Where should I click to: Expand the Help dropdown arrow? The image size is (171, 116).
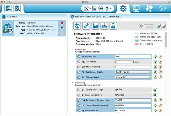click(111, 9)
